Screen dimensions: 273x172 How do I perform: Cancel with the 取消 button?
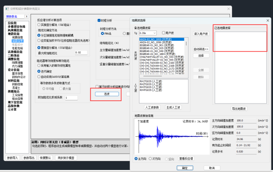tap(212, 167)
